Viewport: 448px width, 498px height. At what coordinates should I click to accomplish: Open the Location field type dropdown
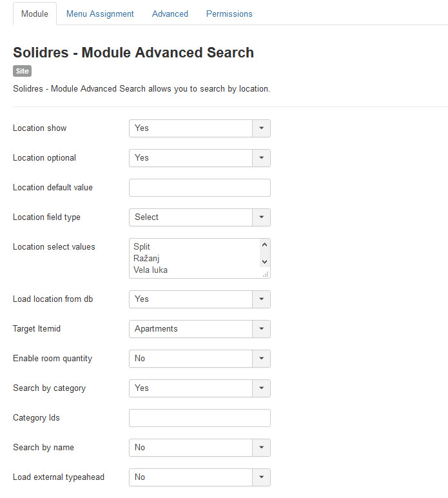199,217
